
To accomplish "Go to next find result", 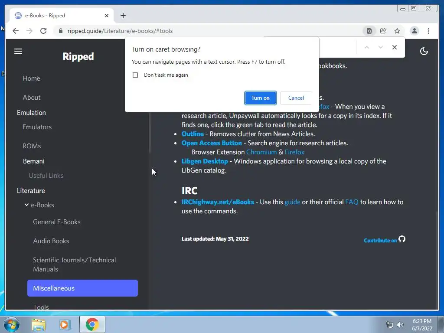I will pyautogui.click(x=381, y=47).
